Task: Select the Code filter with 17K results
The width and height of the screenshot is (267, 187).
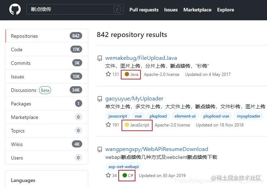Action: pos(47,50)
